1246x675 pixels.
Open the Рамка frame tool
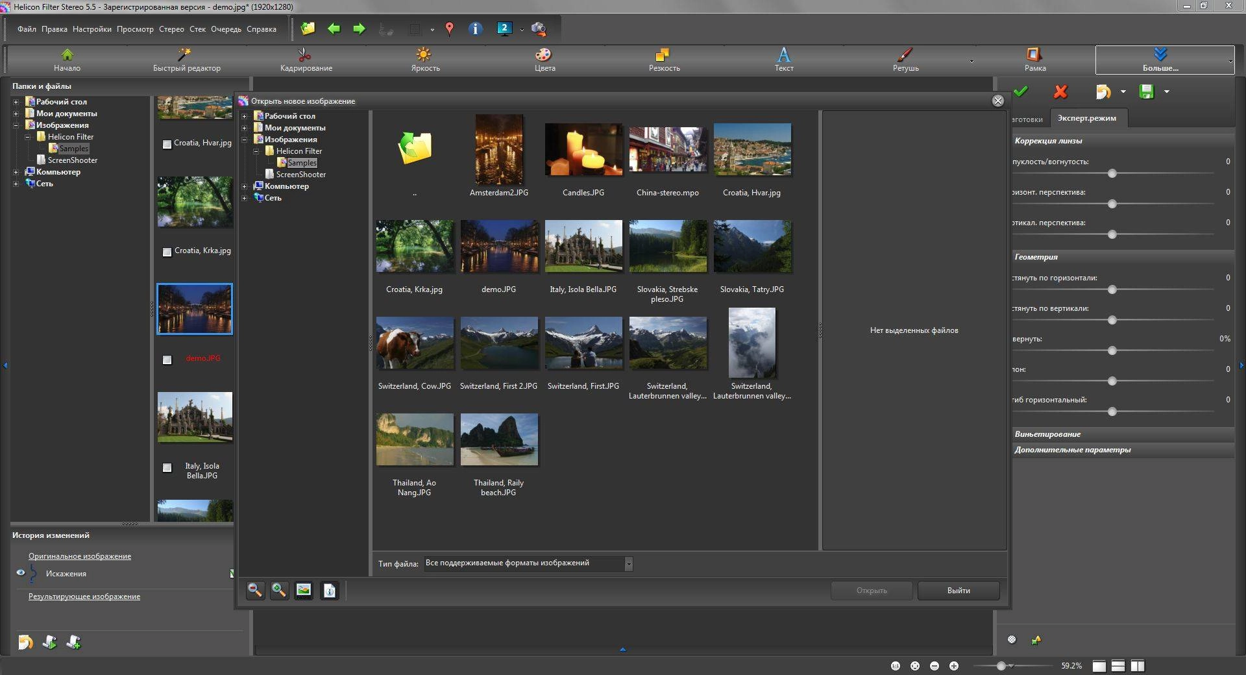[1034, 60]
